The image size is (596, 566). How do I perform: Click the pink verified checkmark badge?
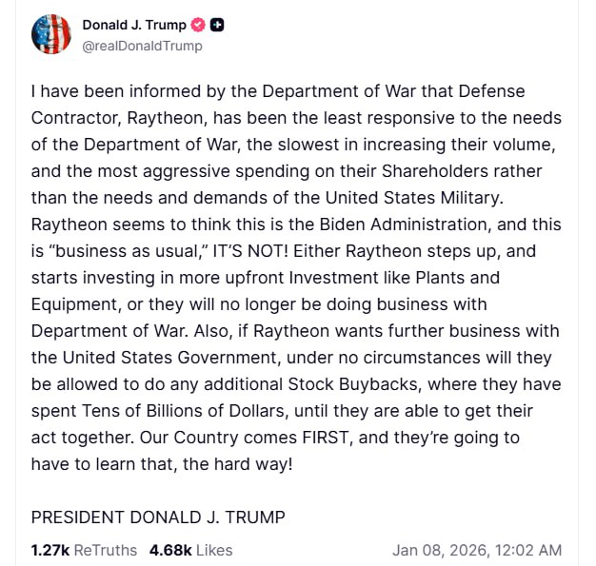click(198, 26)
